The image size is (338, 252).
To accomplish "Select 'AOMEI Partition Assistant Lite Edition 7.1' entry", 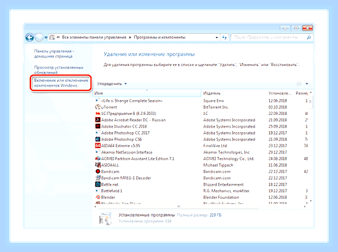I will 137,158.
